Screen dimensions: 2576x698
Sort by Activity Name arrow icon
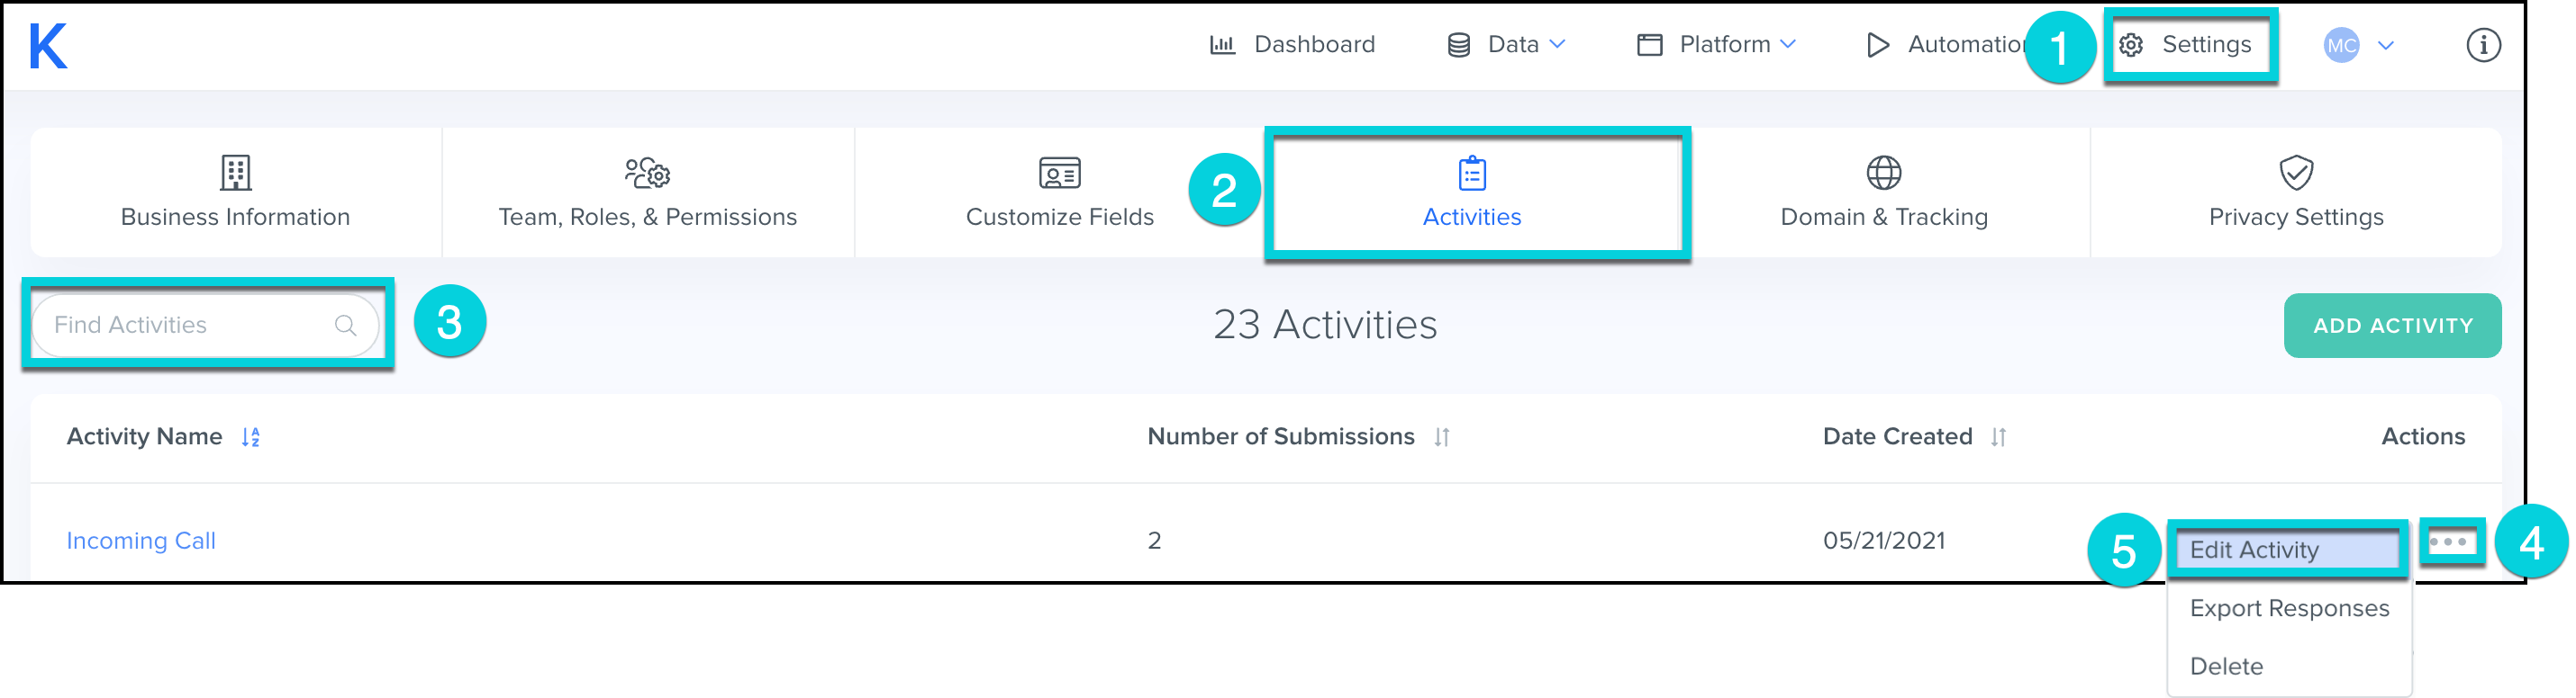click(251, 437)
